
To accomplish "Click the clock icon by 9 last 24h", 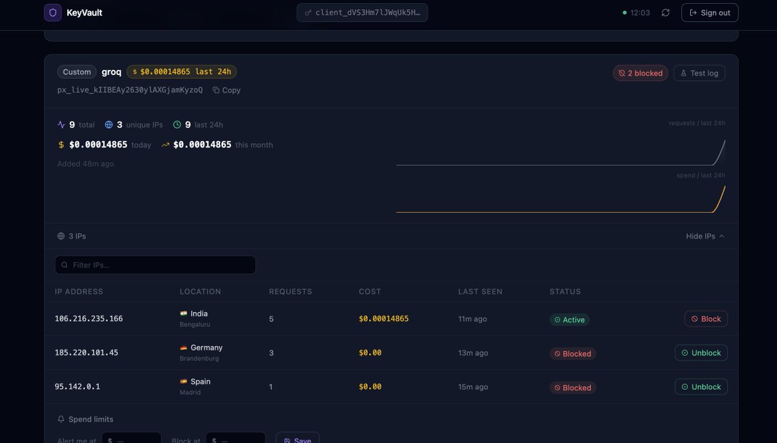I will pyautogui.click(x=177, y=124).
